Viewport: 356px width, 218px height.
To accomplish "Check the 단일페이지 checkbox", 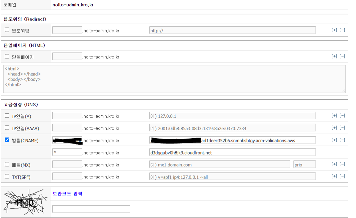I will [x=7, y=56].
